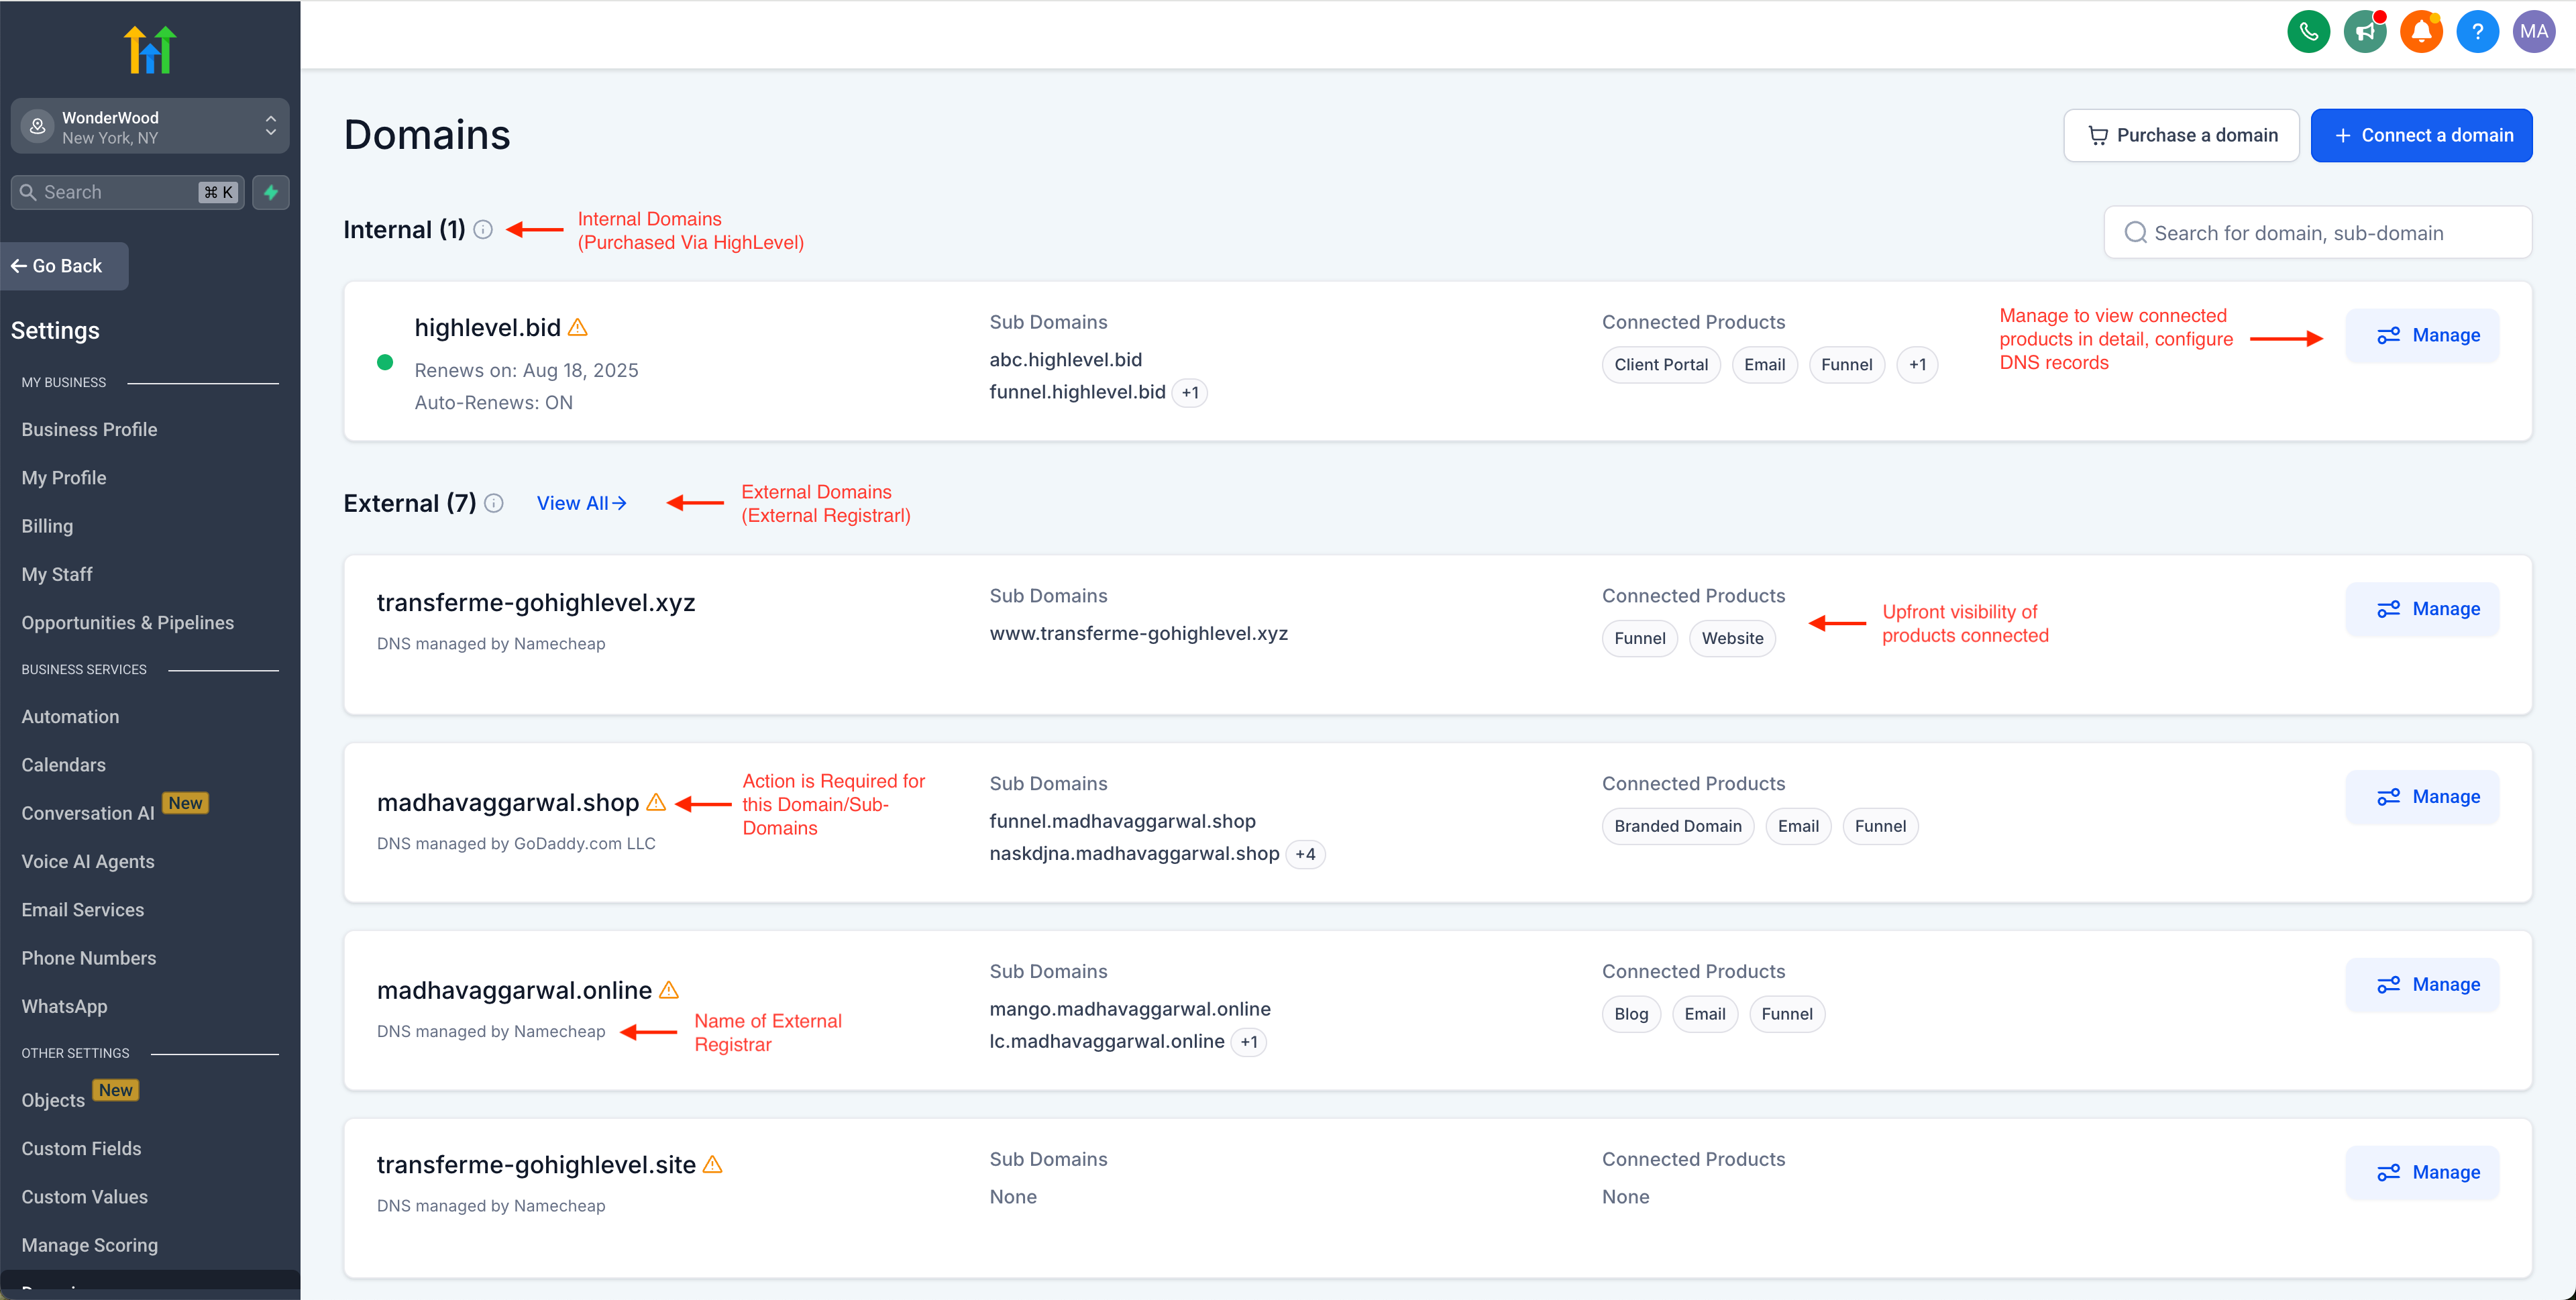This screenshot has width=2576, height=1300.
Task: Expand +1 sub domains for highlevel.bid
Action: 1190,393
